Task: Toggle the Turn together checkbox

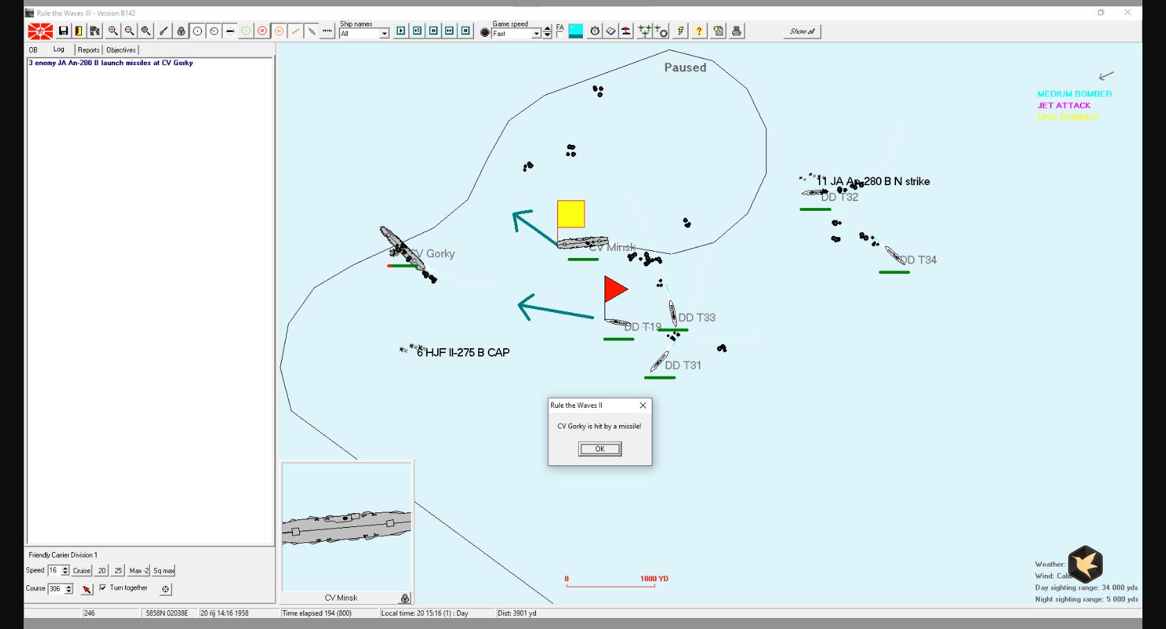Action: (x=103, y=587)
